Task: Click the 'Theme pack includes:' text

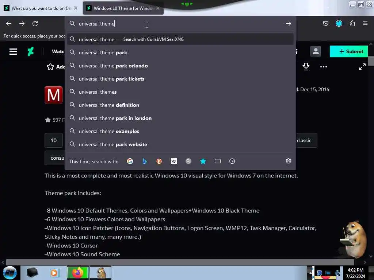Action: coord(73,193)
